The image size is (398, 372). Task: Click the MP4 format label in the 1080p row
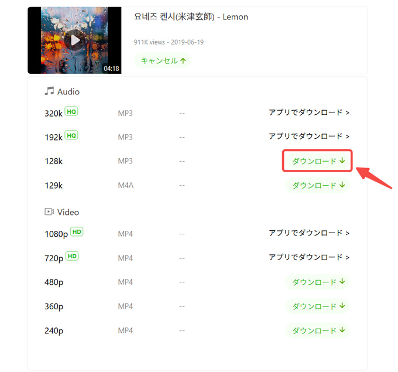click(125, 234)
